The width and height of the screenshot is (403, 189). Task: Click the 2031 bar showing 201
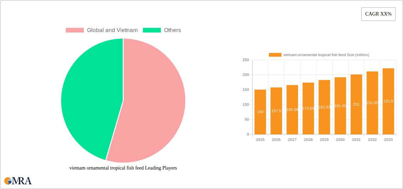click(x=356, y=104)
